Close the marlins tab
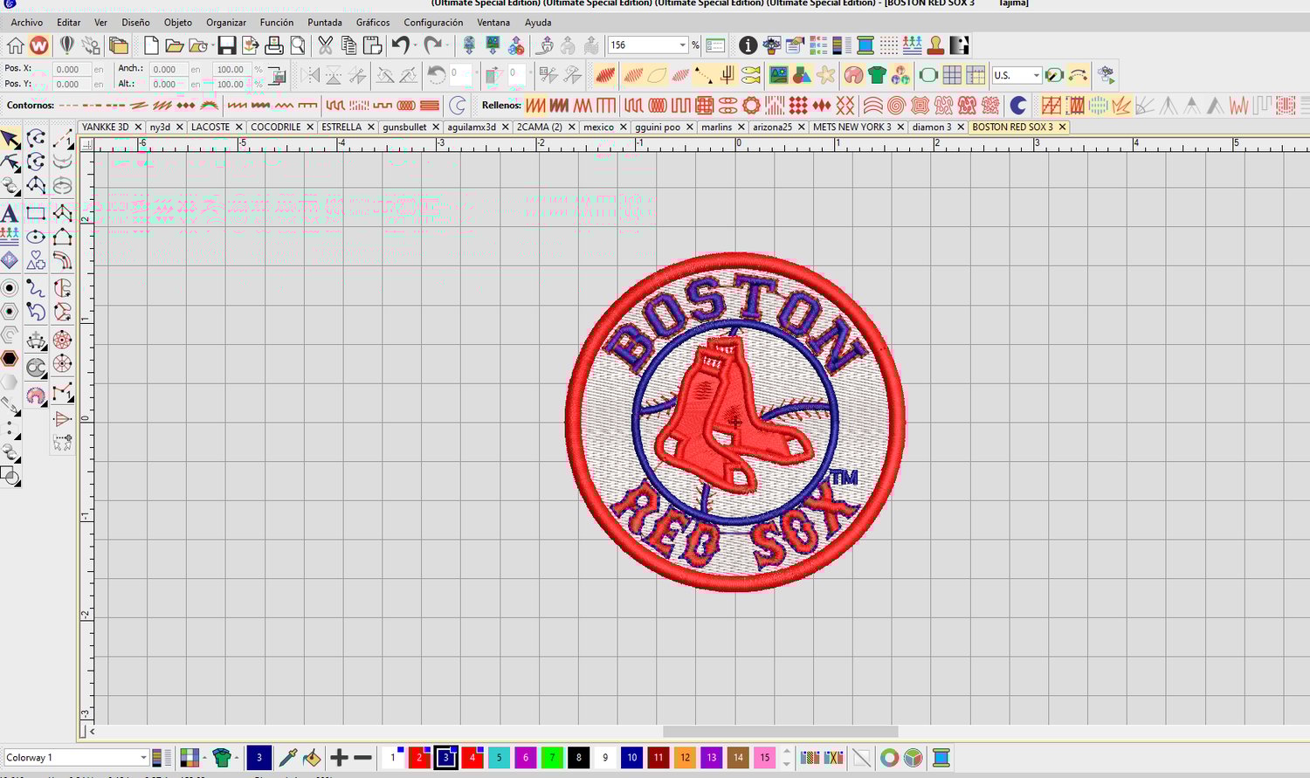The image size is (1310, 778). coord(741,127)
